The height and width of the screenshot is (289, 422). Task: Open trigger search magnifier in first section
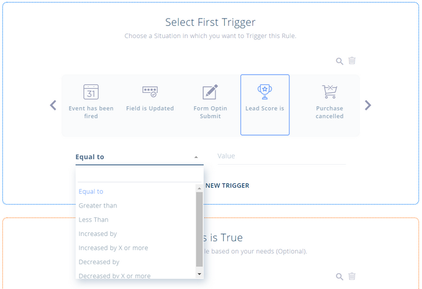click(339, 61)
